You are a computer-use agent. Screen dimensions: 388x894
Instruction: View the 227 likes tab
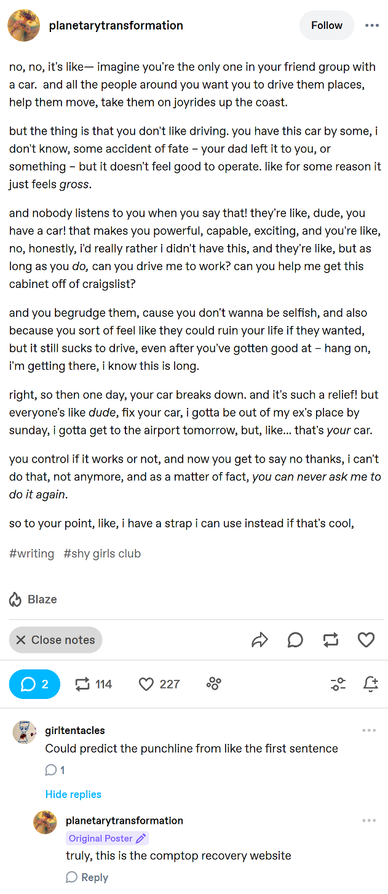(x=159, y=684)
